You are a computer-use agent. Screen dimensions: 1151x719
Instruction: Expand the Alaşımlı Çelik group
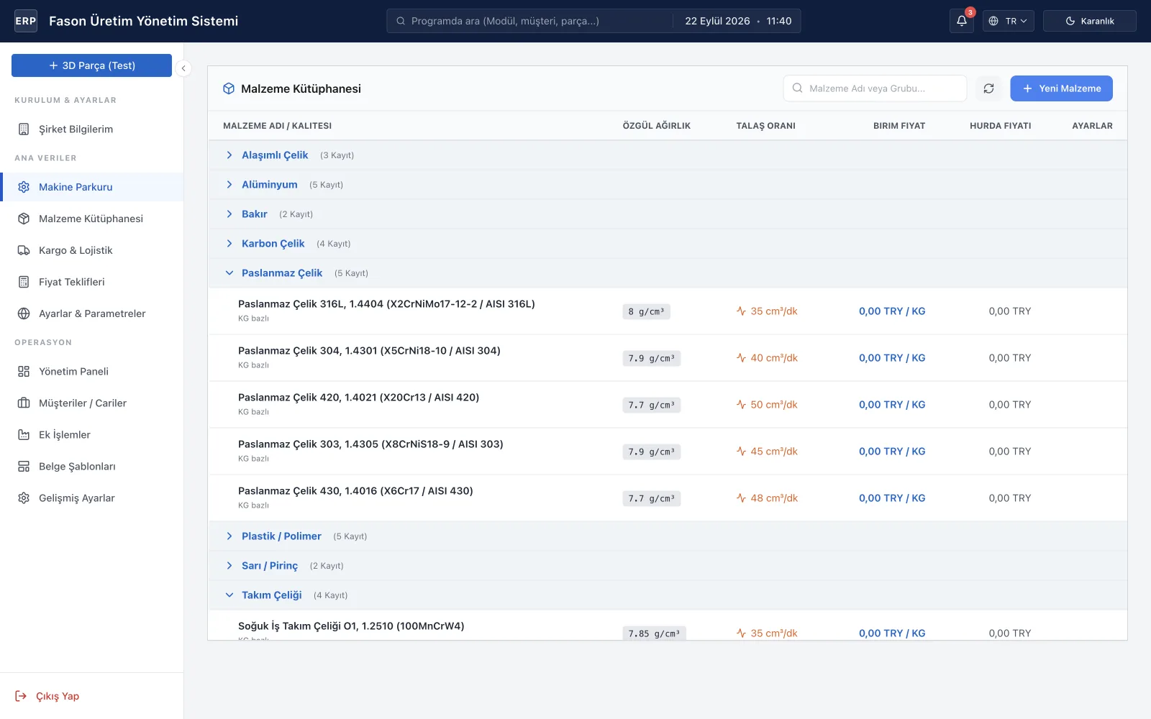[229, 155]
